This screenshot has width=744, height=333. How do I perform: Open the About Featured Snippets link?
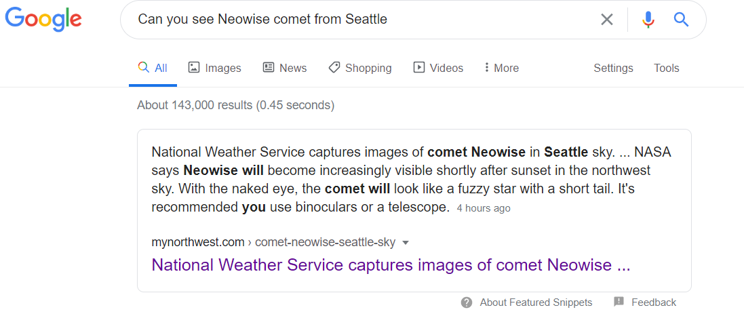536,302
